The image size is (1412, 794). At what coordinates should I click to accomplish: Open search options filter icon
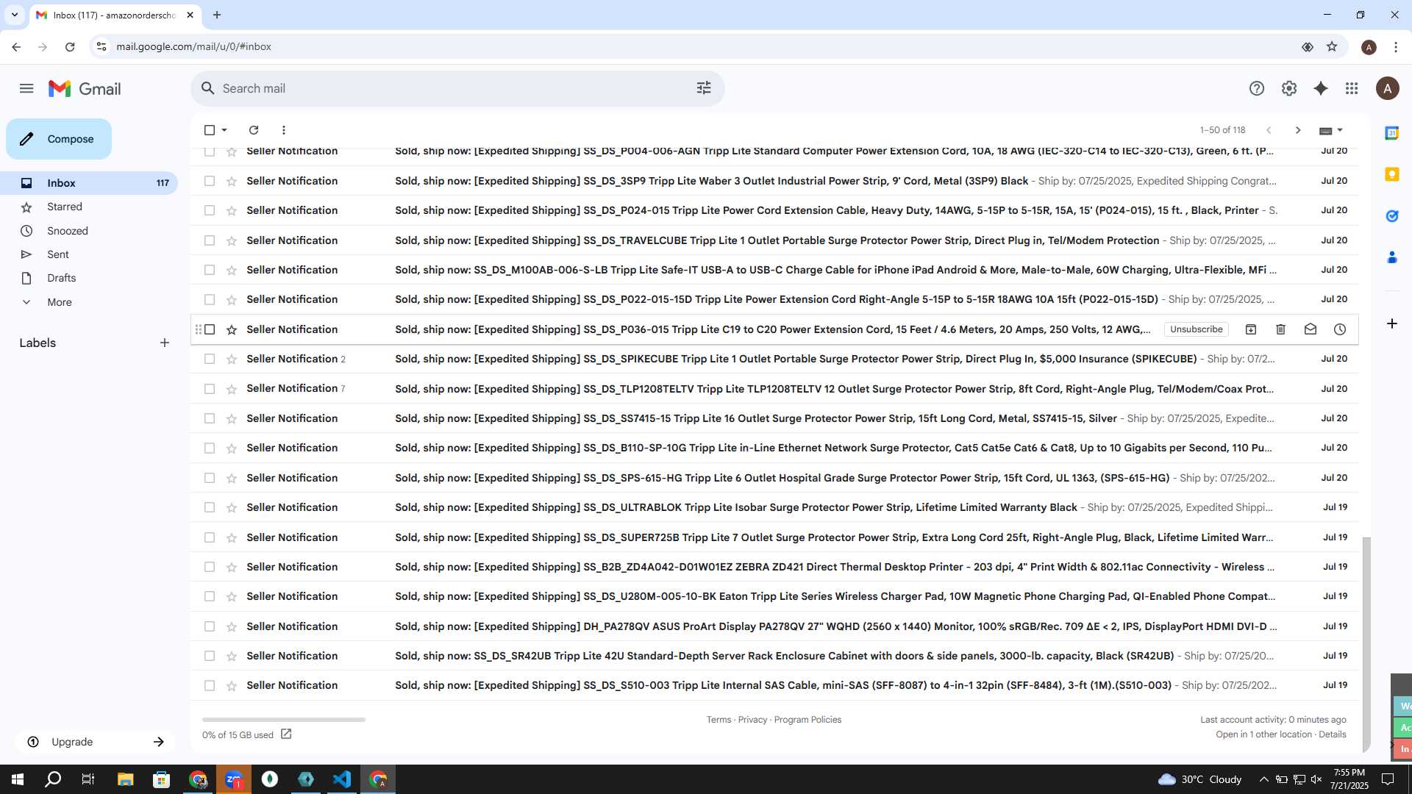click(x=704, y=88)
